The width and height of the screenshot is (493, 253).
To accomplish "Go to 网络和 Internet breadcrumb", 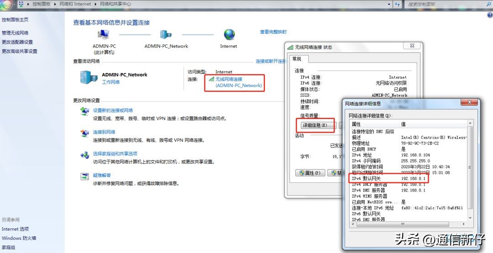I will pos(75,4).
